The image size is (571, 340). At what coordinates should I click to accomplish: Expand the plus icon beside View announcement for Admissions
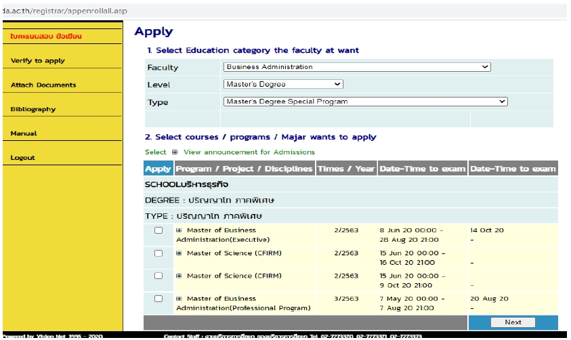pos(174,152)
